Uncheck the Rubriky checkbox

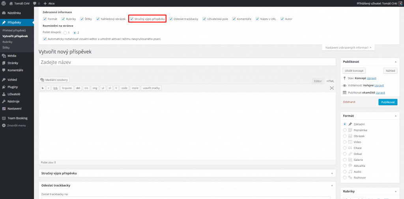63,19
